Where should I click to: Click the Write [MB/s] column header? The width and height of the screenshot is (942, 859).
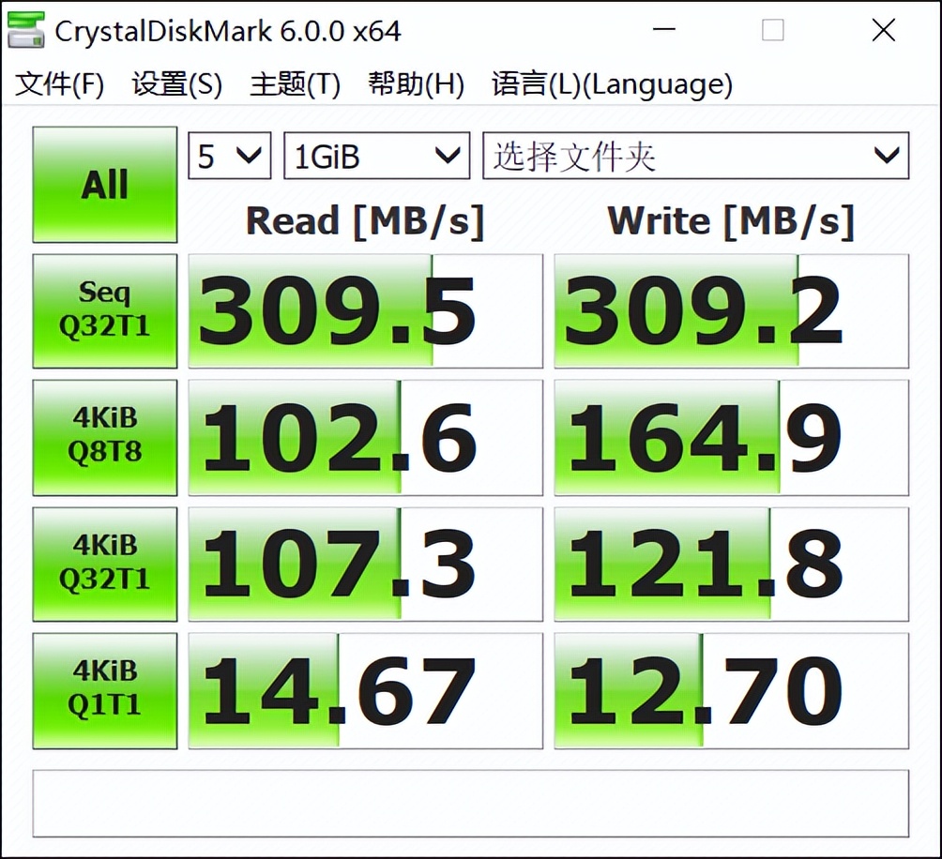coord(730,221)
